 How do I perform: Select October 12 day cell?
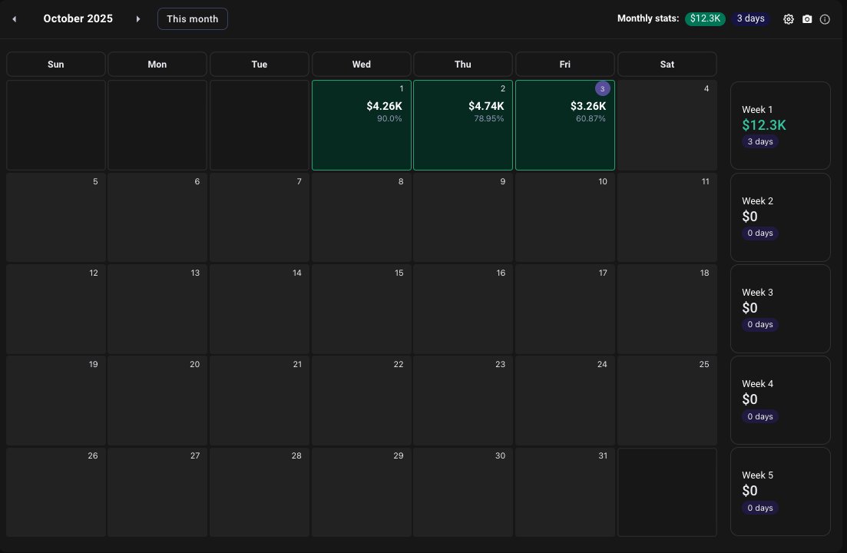55,309
